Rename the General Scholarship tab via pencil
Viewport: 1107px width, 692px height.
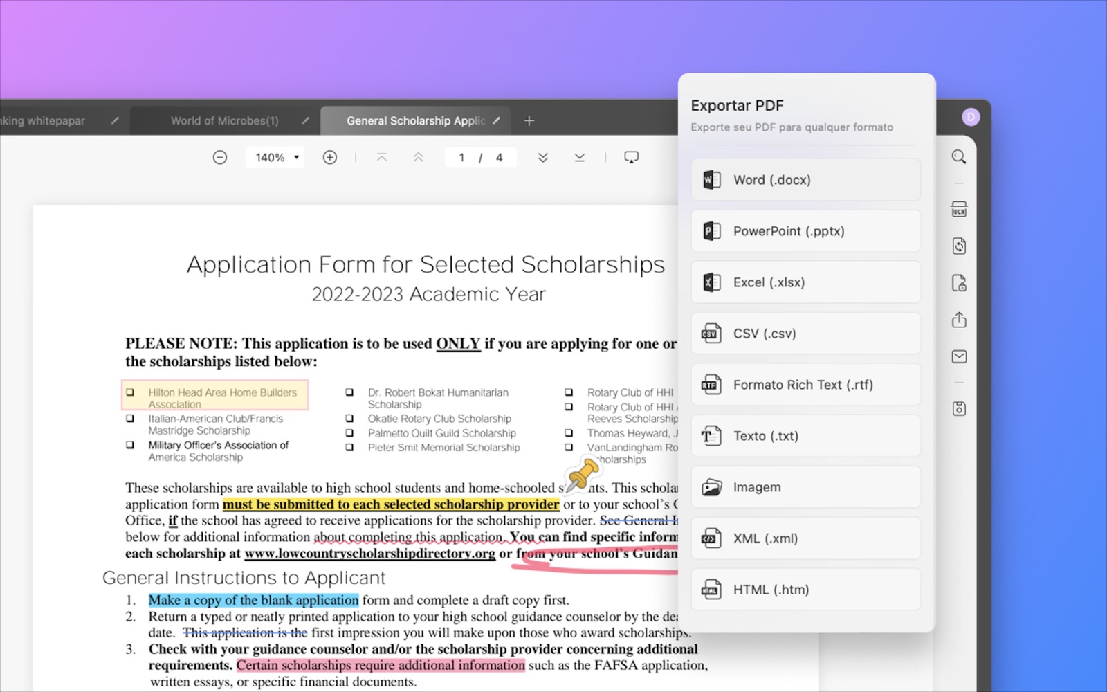pos(497,120)
